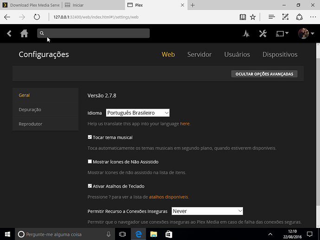320x240 pixels.
Task: Switch to the Iniciar browser tab
Action: click(94, 5)
